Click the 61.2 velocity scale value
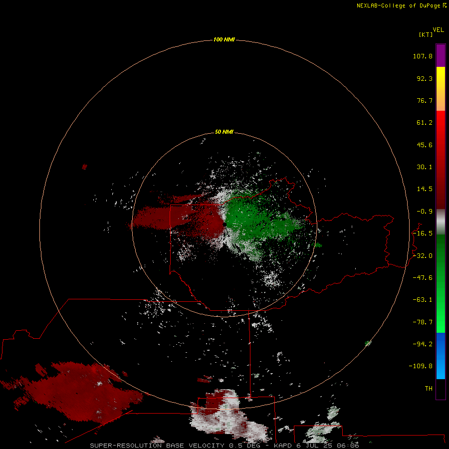The image size is (449, 449). [425, 123]
